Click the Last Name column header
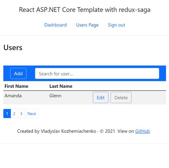 click(x=61, y=86)
